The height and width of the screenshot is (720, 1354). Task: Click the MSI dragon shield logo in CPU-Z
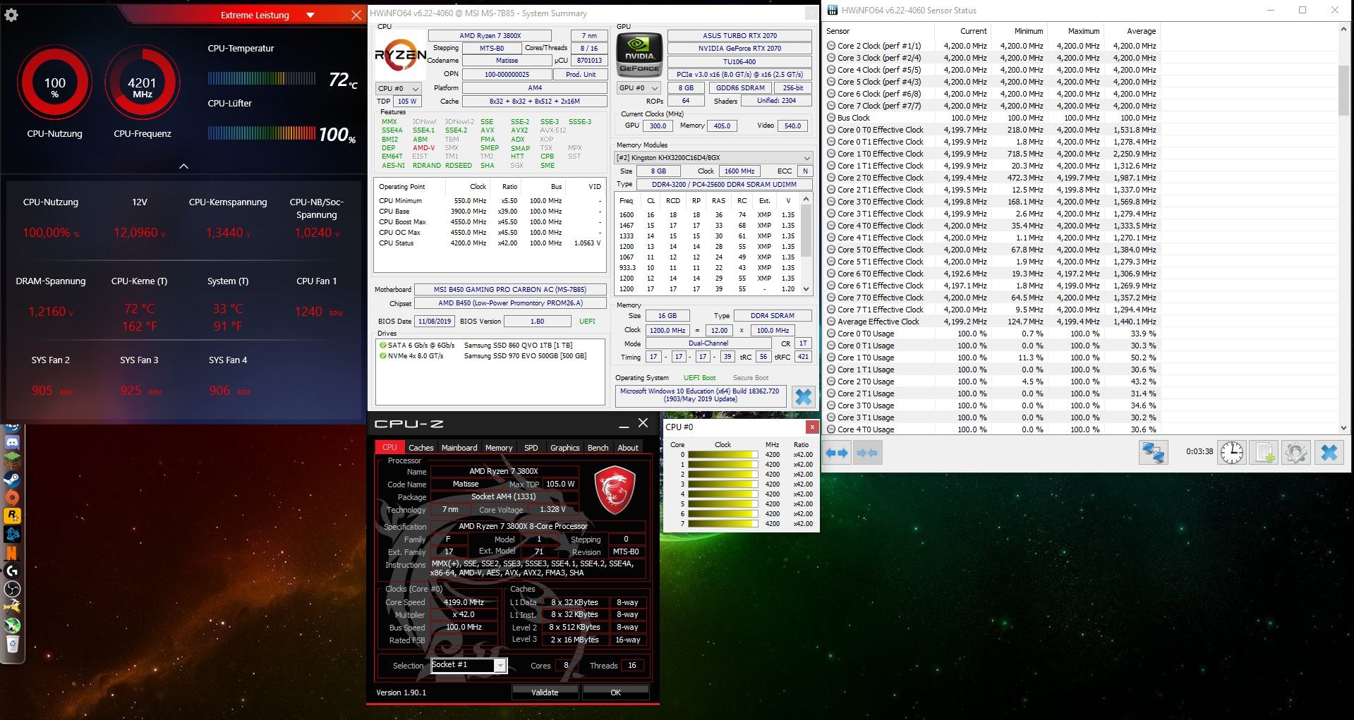615,489
